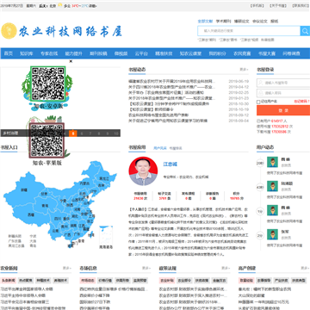Open the news item dated 2019-06-19

coord(171,81)
